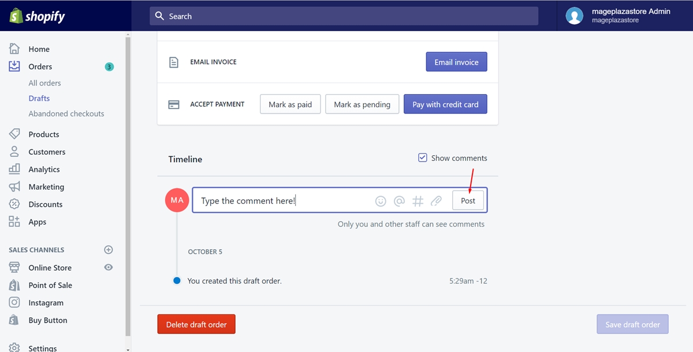Click the Instagram camera icon

point(14,302)
